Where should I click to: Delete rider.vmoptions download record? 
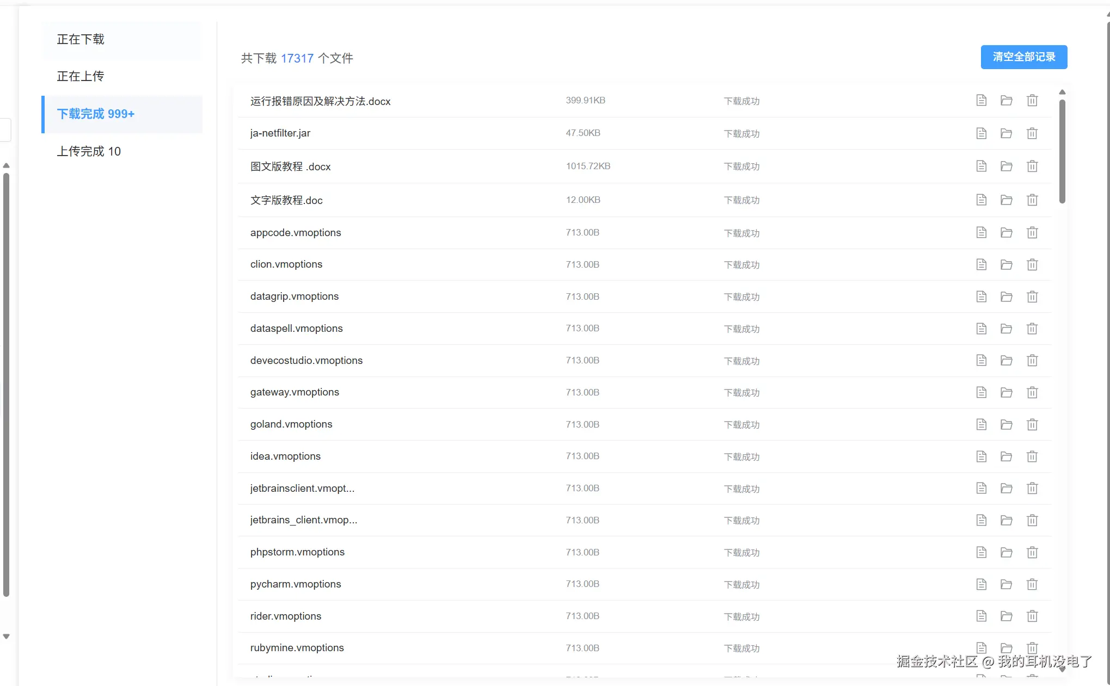point(1032,616)
